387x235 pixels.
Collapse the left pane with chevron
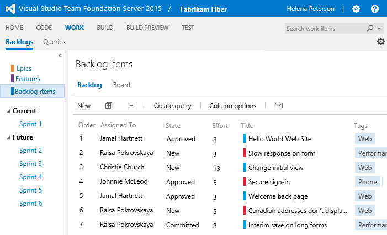pyautogui.click(x=60, y=56)
